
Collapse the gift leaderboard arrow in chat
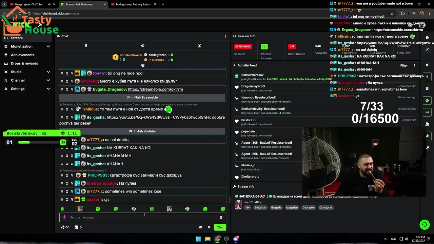[143, 66]
